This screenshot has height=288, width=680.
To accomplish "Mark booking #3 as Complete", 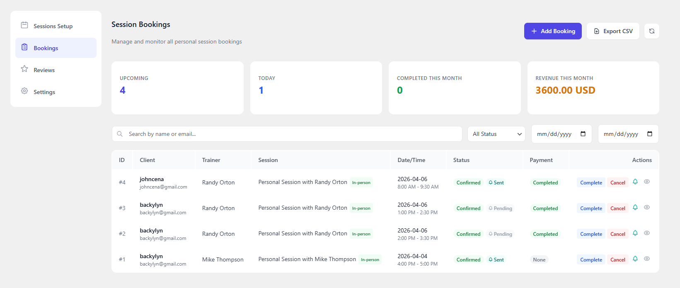I will [x=591, y=208].
